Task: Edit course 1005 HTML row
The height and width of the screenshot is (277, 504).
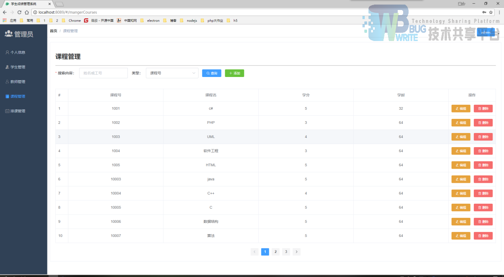Action: click(x=461, y=165)
